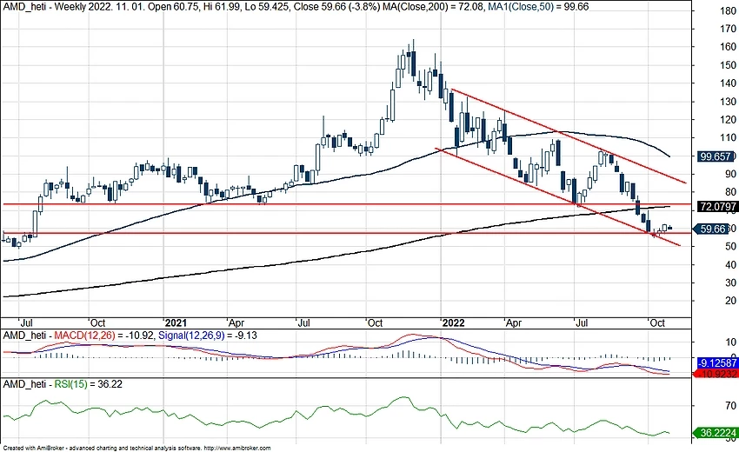Click the 130 price axis label
Image resolution: width=739 pixels, height=452 pixels.
(729, 102)
